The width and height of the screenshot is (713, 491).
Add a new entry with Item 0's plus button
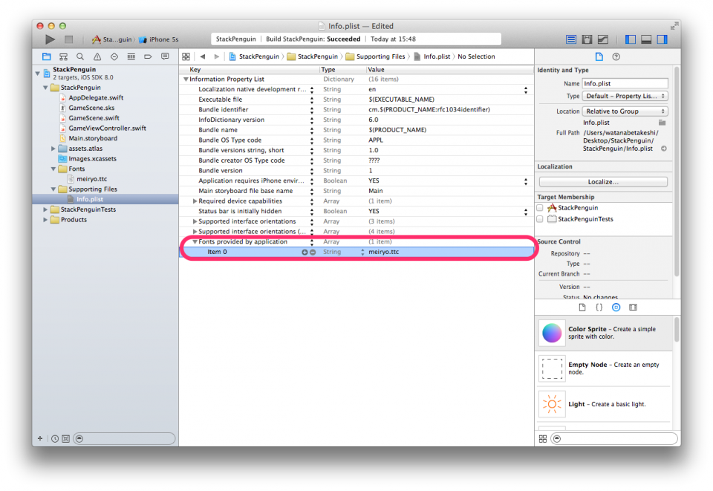304,252
